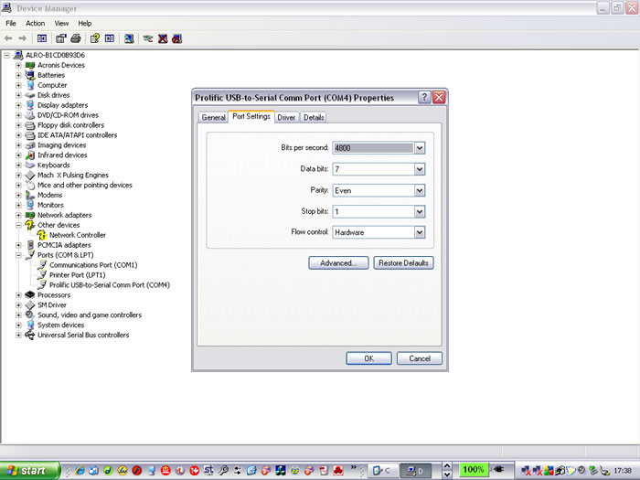
Task: Close the COM4 Properties dialog
Action: click(439, 97)
